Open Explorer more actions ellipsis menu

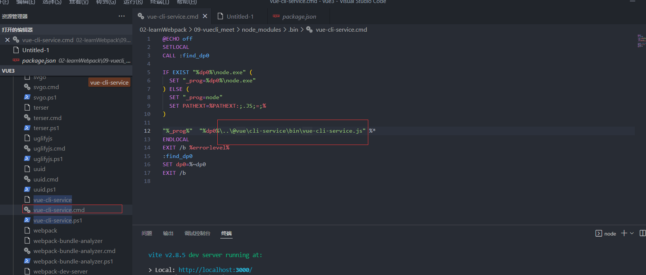(122, 16)
